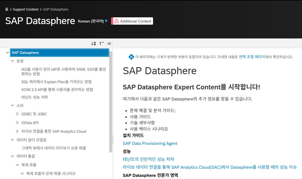Click the Additional Content button
This screenshot has width=302, height=179.
click(x=132, y=21)
